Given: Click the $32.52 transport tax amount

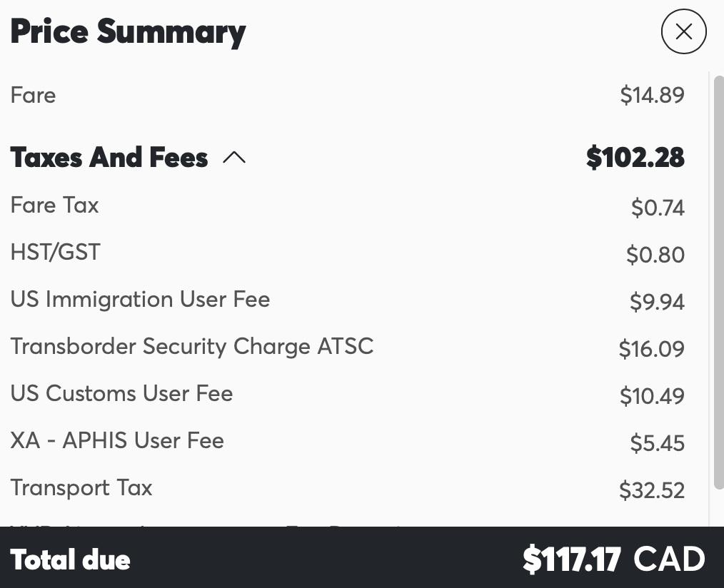Looking at the screenshot, I should tap(651, 490).
